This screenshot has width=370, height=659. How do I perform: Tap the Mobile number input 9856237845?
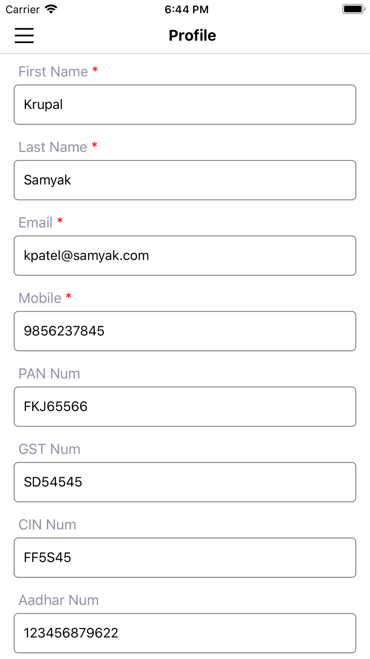[x=185, y=331]
